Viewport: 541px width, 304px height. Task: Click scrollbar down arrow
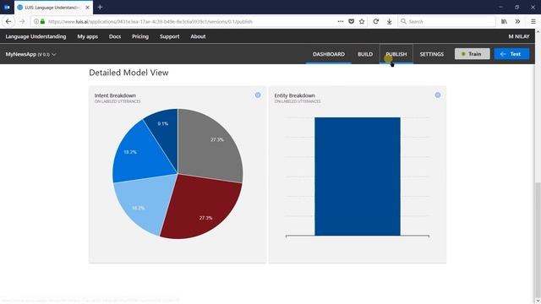tap(538, 301)
